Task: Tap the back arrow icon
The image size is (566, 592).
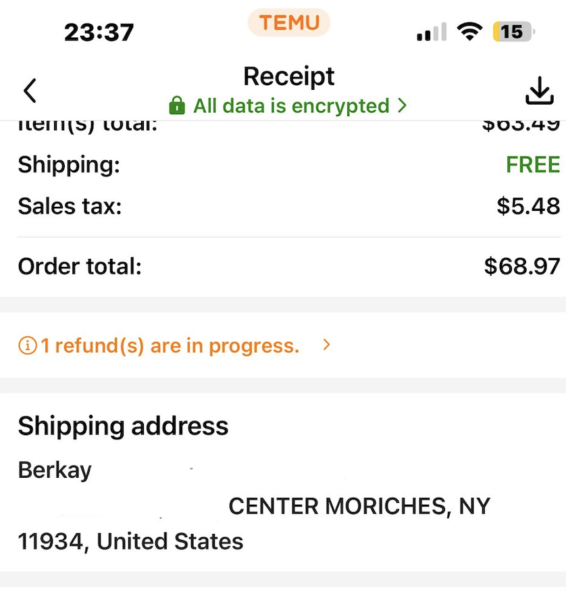Action: point(30,91)
